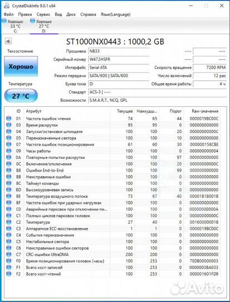
Task: Click status icon for Время раскрутки
Action: [x=9, y=125]
